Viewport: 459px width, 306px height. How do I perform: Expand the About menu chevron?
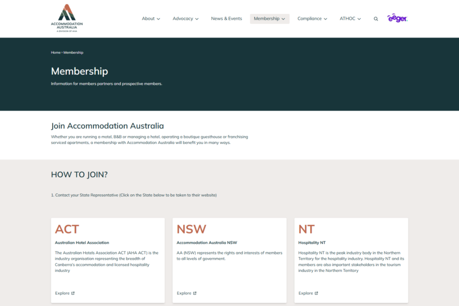coord(158,19)
